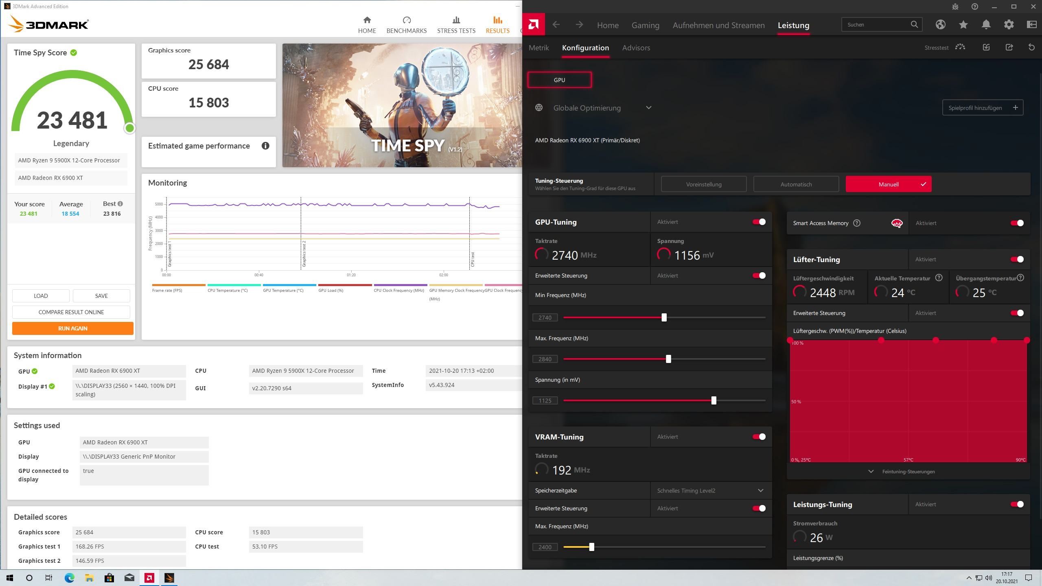This screenshot has width=1042, height=586.
Task: Open Speicherzeitgabe Schnelles Timing Level2 dropdown
Action: click(711, 490)
